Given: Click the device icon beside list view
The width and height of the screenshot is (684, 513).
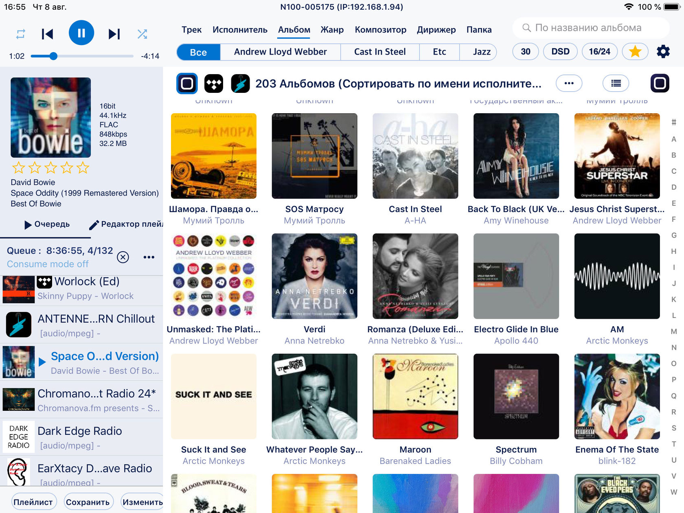Looking at the screenshot, I should tap(660, 83).
